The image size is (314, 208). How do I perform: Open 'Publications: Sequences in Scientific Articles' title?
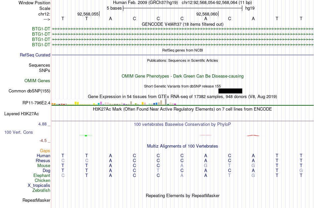[183, 61]
